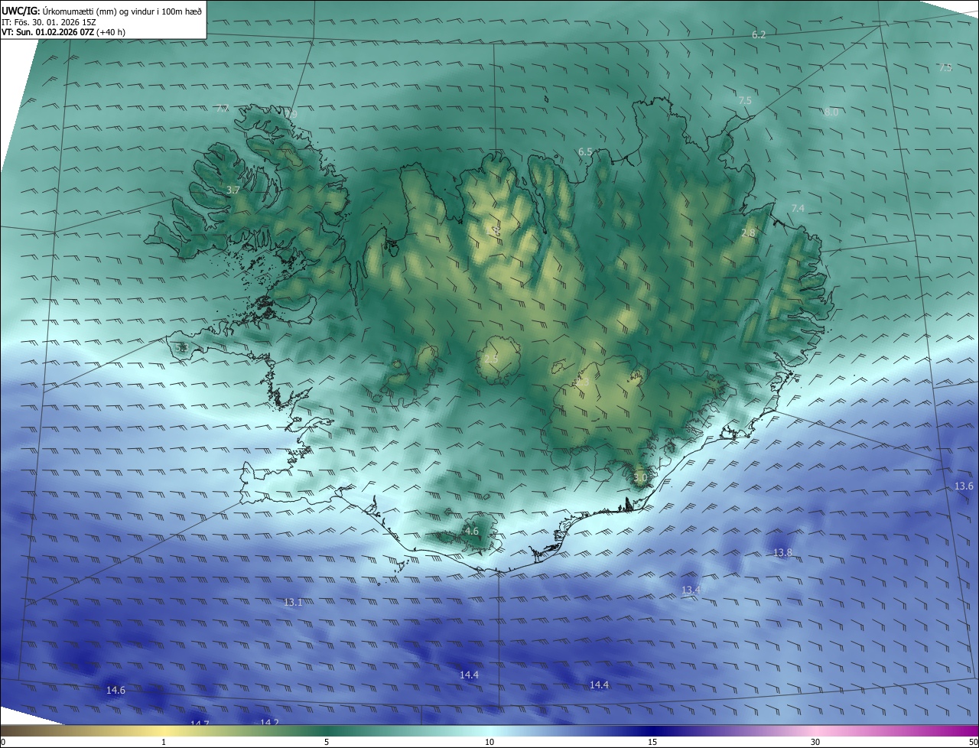Click the 3.0 value label on the map
This screenshot has height=748, width=979.
point(640,478)
